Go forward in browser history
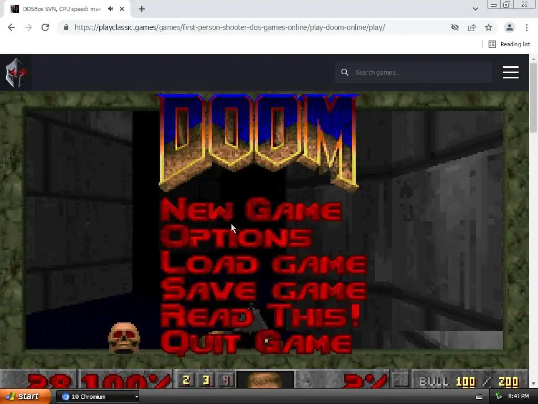Image resolution: width=538 pixels, height=404 pixels. pyautogui.click(x=28, y=27)
